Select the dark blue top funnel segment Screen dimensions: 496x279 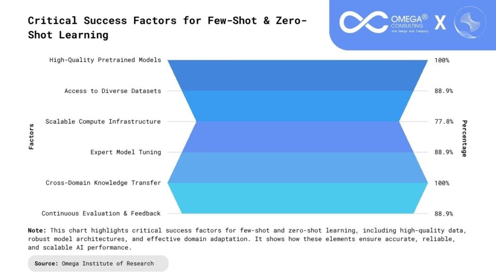click(x=297, y=75)
